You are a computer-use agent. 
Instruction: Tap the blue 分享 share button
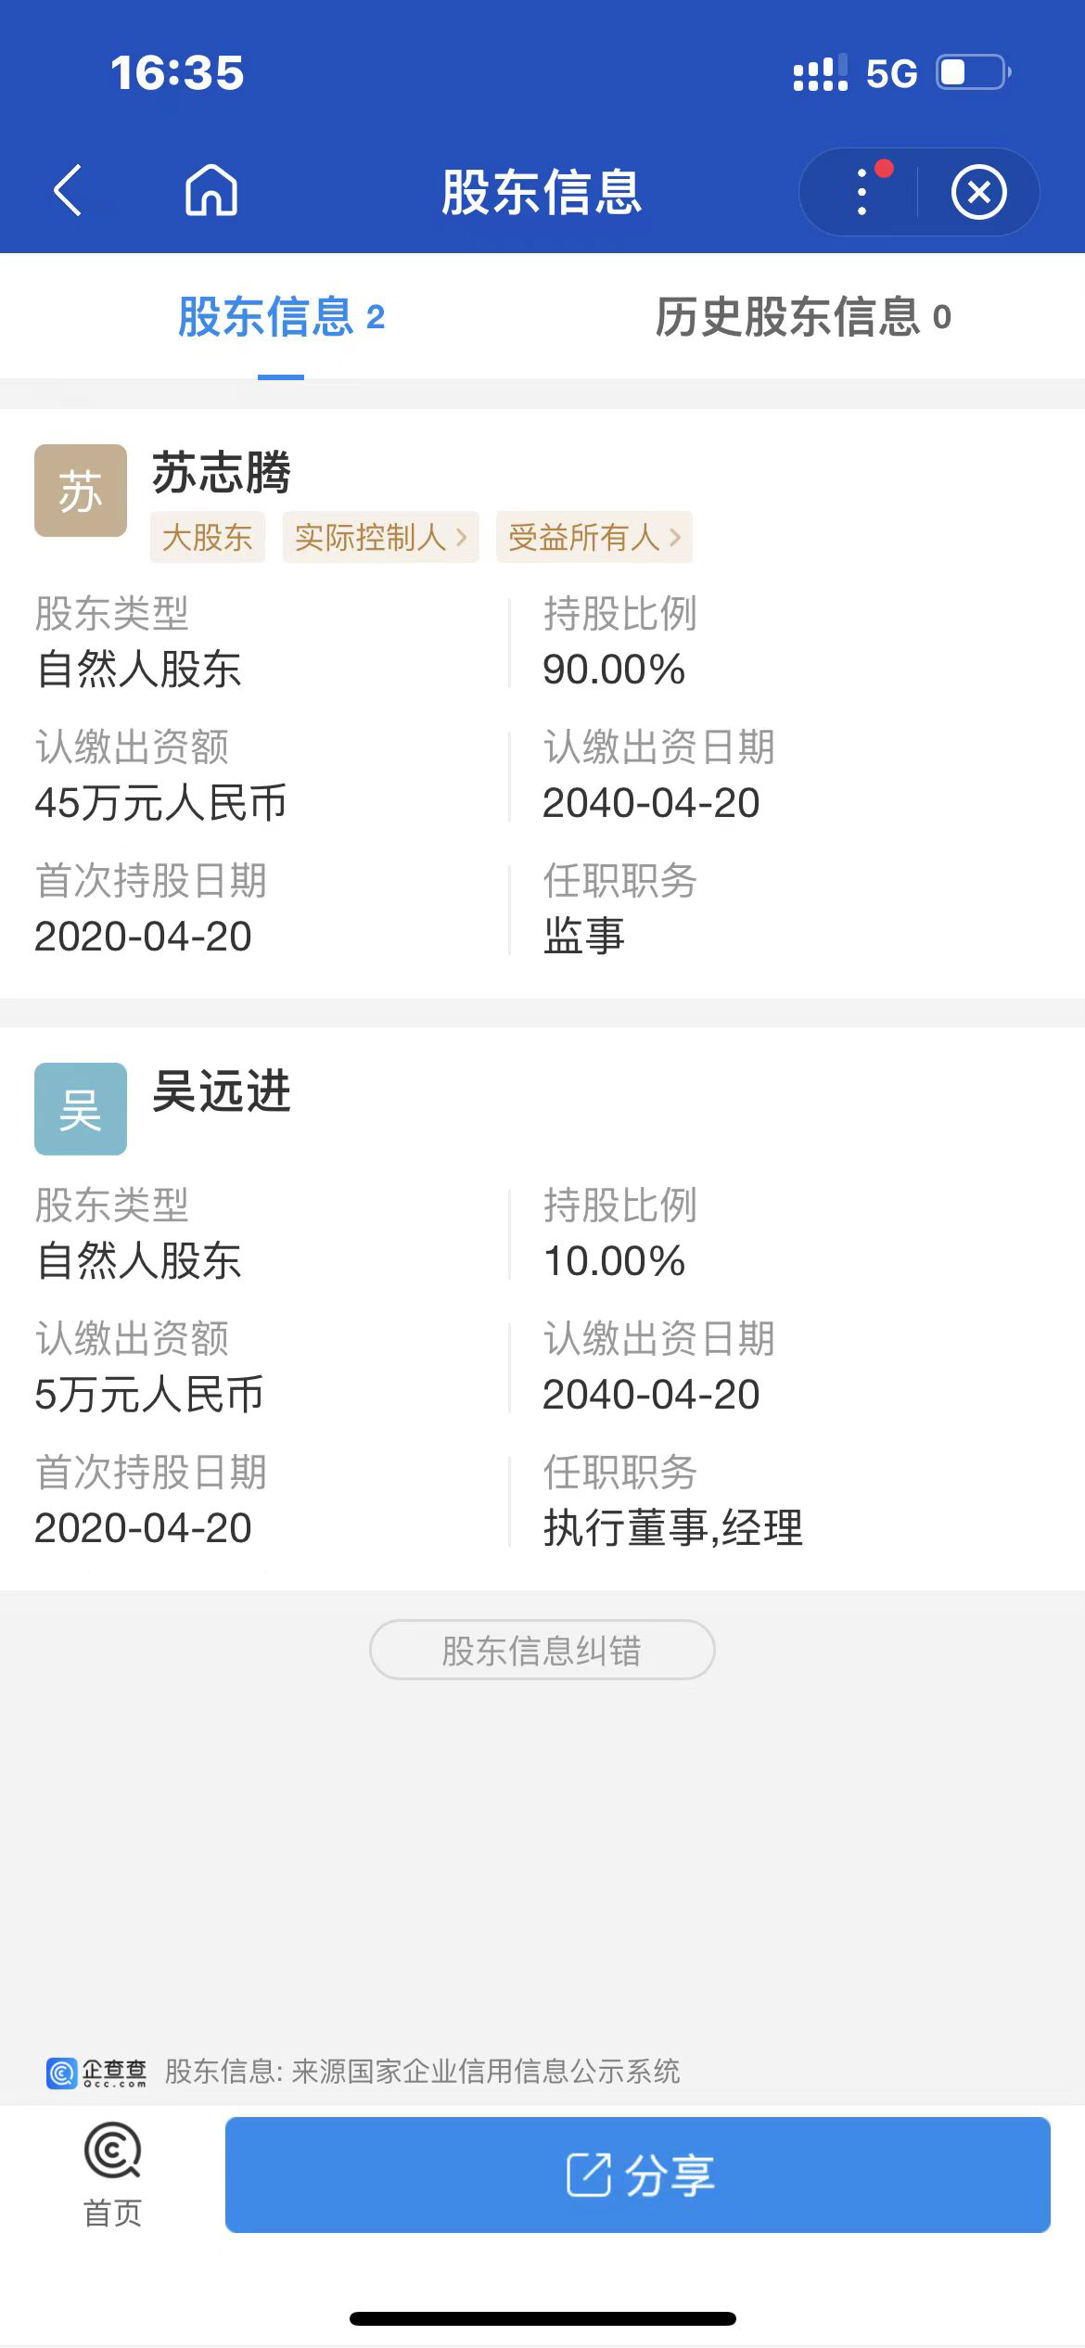pyautogui.click(x=638, y=2175)
